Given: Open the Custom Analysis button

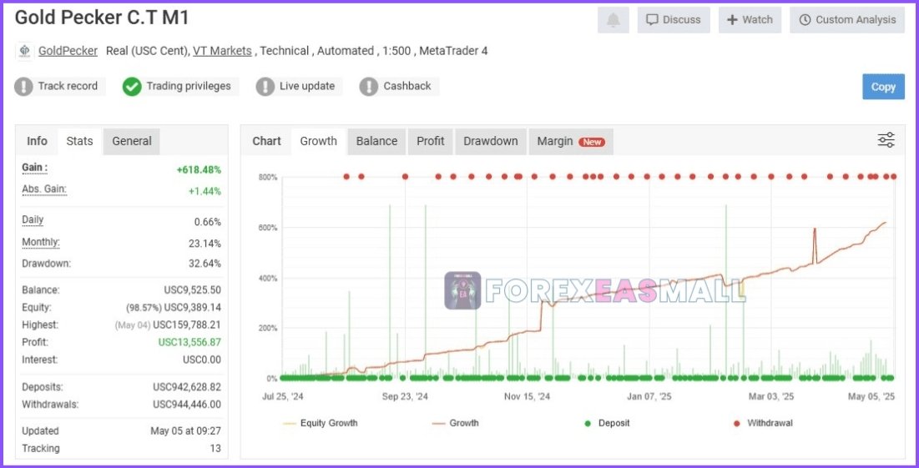Looking at the screenshot, I should coord(847,20).
